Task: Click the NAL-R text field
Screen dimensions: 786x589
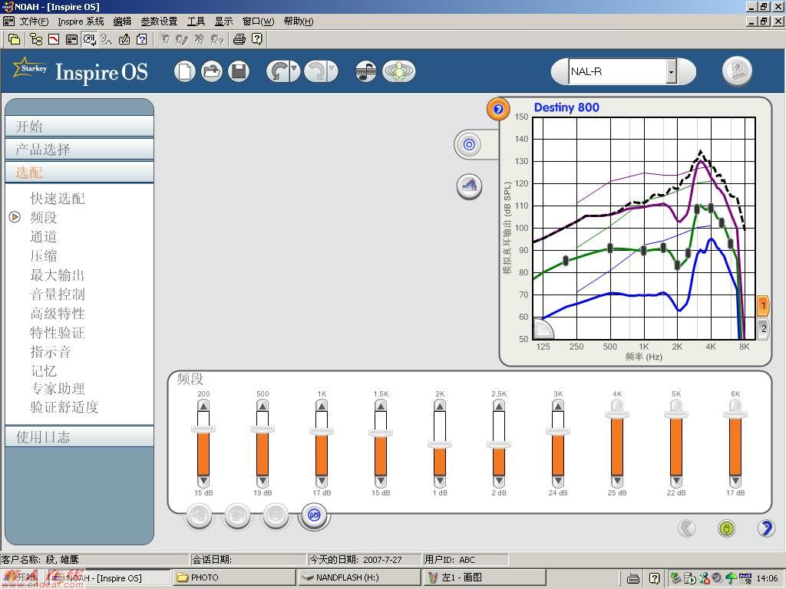Action: 618,72
